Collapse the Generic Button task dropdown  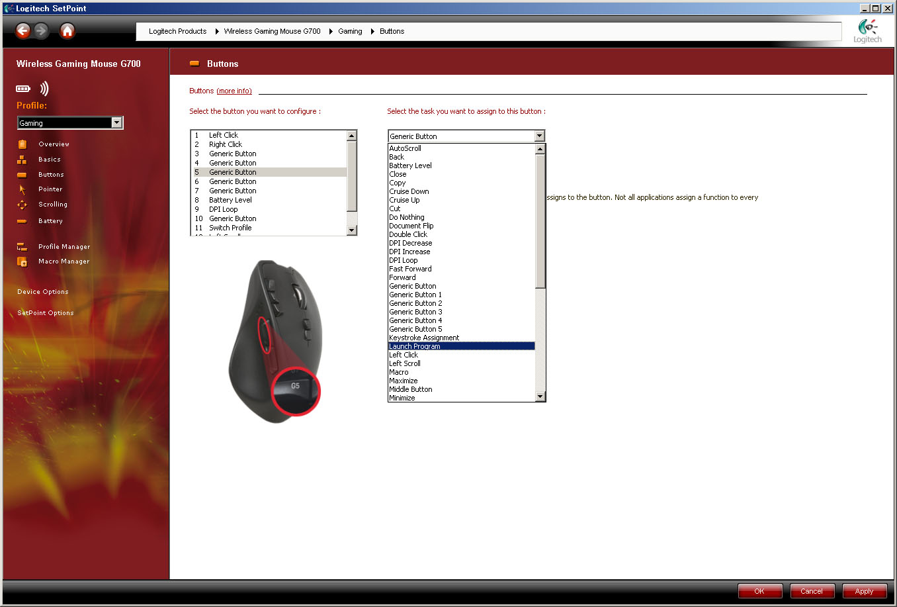click(539, 136)
